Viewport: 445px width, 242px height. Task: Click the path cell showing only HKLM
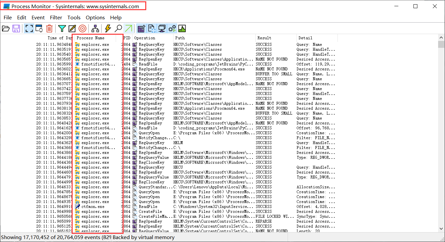coord(178,143)
